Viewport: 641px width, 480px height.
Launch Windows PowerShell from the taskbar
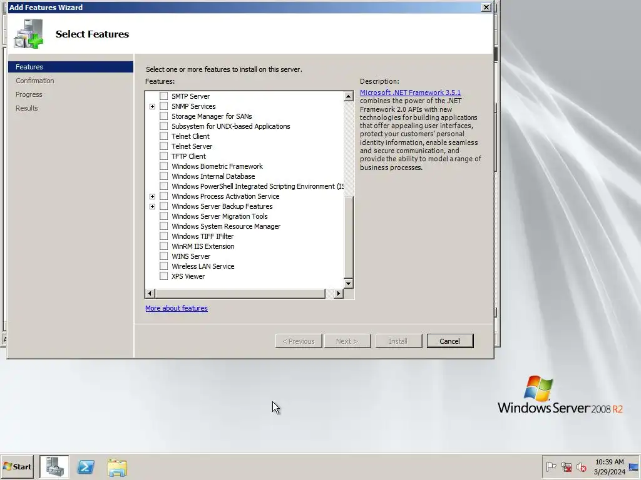[86, 466]
